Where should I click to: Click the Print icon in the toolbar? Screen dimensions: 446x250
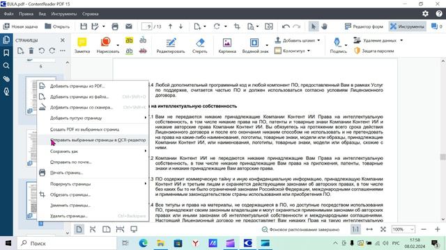pos(115,26)
